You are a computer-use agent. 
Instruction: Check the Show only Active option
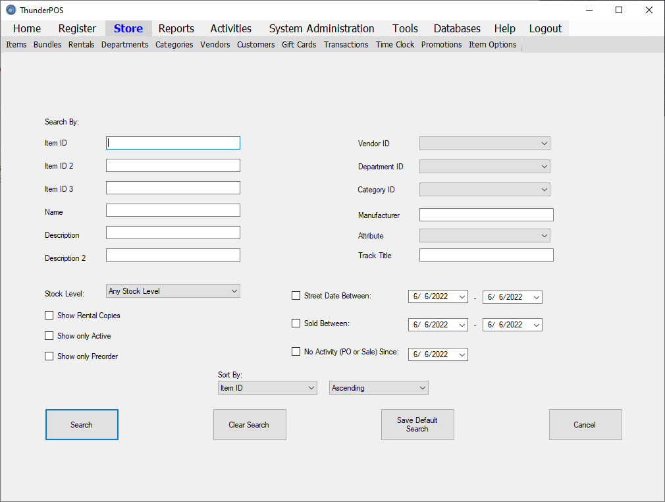pyautogui.click(x=49, y=336)
